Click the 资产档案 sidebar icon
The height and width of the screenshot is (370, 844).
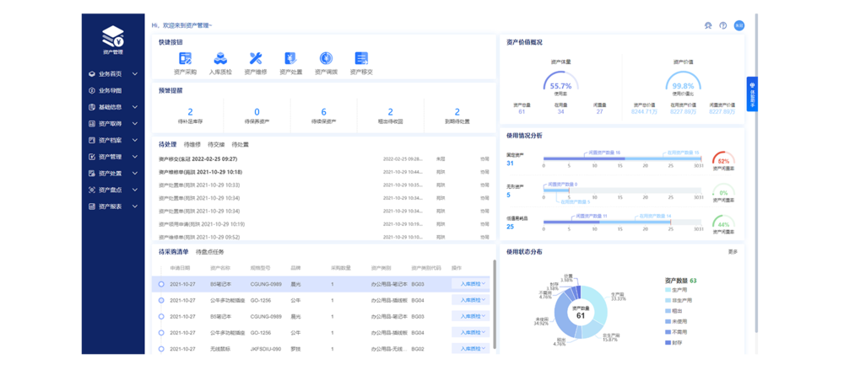click(92, 140)
